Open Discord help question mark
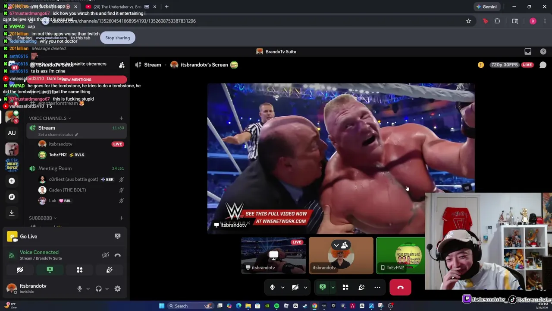 [543, 52]
